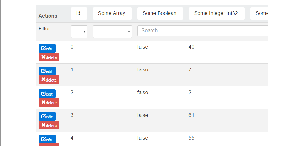
Task: Edit the row with Id 3
Action: 47,117
